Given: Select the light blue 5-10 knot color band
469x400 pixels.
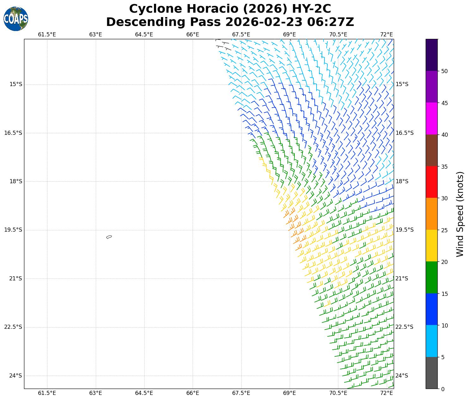Looking at the screenshot, I should coord(432,341).
